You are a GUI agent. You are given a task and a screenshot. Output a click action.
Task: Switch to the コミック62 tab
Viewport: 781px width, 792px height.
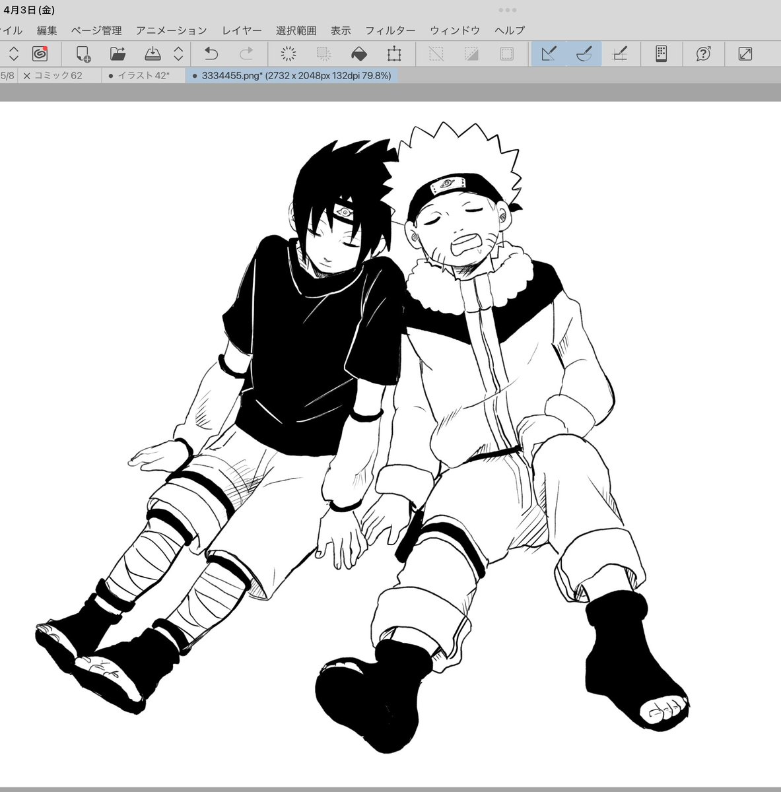[x=58, y=76]
